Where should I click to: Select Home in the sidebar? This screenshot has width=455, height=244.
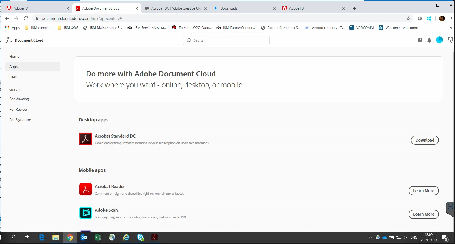[33, 56]
